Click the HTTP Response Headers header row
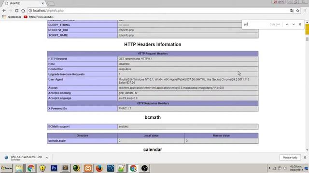309x173 pixels. (153, 103)
